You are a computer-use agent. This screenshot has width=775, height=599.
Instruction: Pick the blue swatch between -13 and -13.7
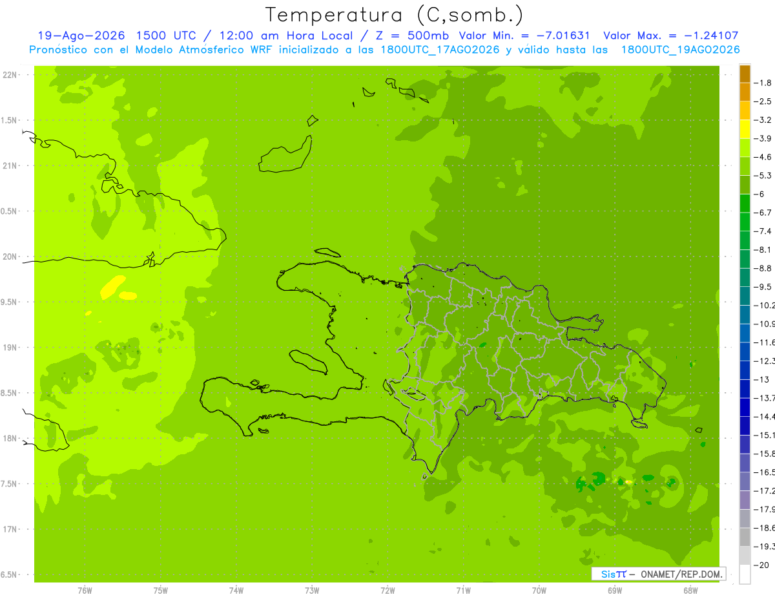point(745,388)
